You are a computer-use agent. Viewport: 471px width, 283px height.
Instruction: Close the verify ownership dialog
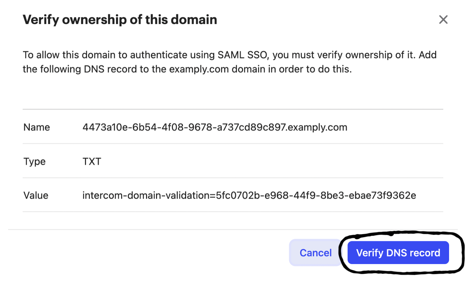pyautogui.click(x=443, y=20)
